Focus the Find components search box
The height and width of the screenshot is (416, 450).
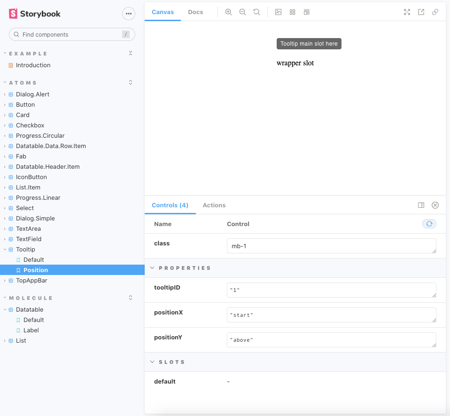(72, 34)
